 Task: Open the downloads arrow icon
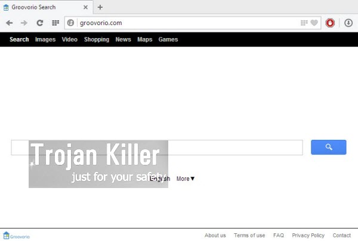coord(348,23)
